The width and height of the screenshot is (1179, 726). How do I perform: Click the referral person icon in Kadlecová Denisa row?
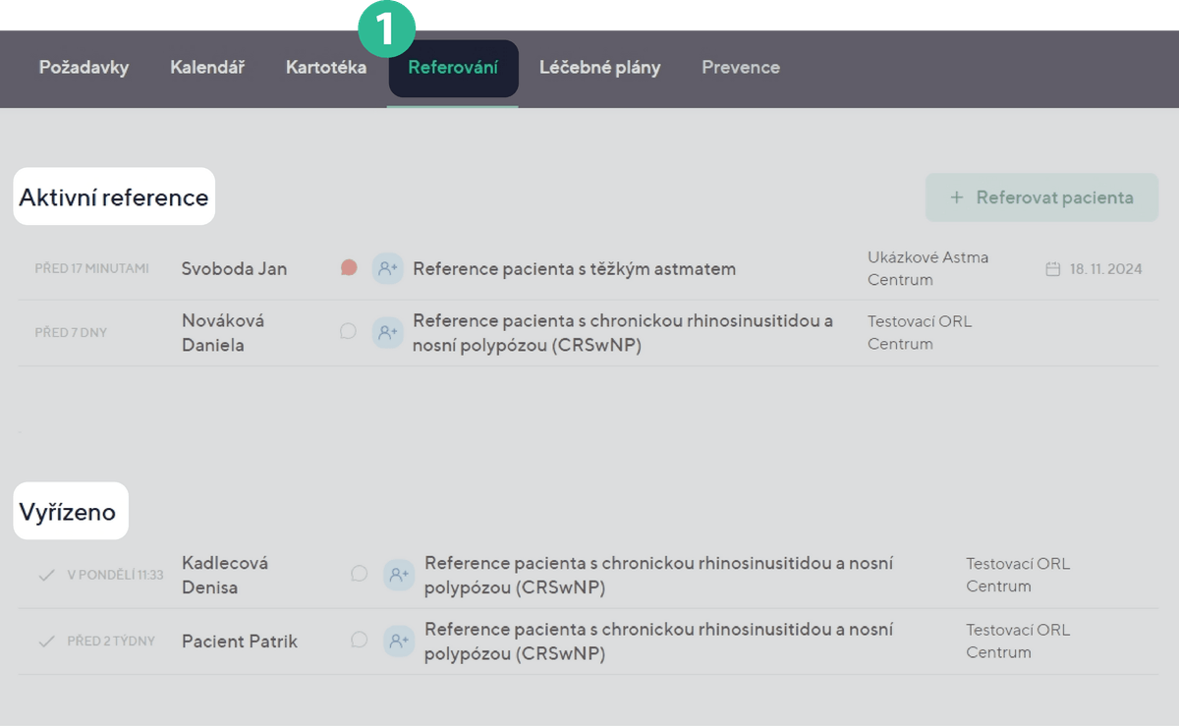399,575
